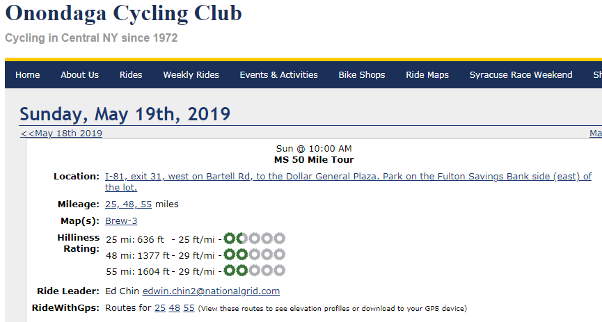Open the Ride Maps section
Viewport: 602px width, 322px height.
[x=427, y=74]
